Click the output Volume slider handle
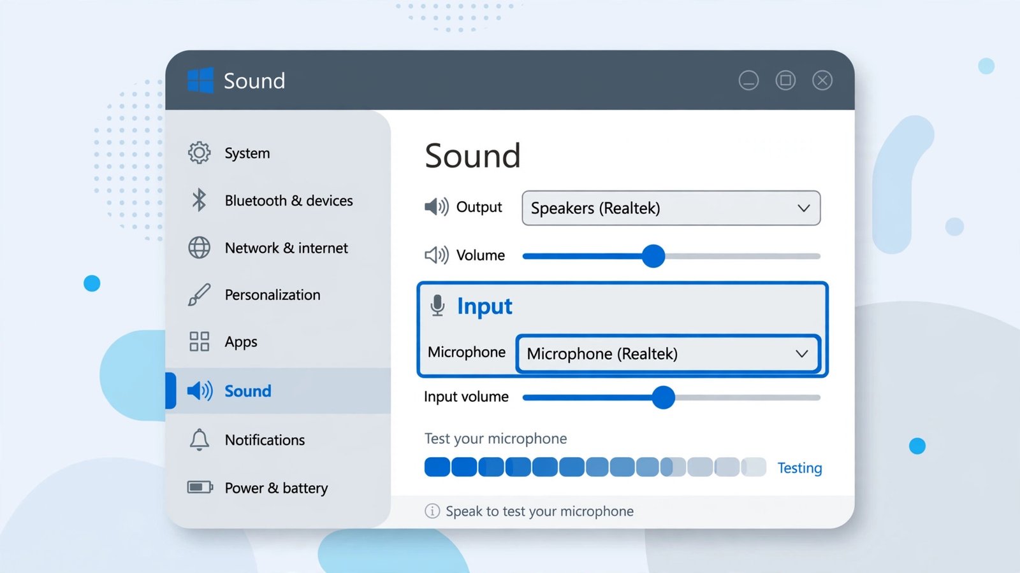Screen dimensions: 1020x573 point(653,256)
